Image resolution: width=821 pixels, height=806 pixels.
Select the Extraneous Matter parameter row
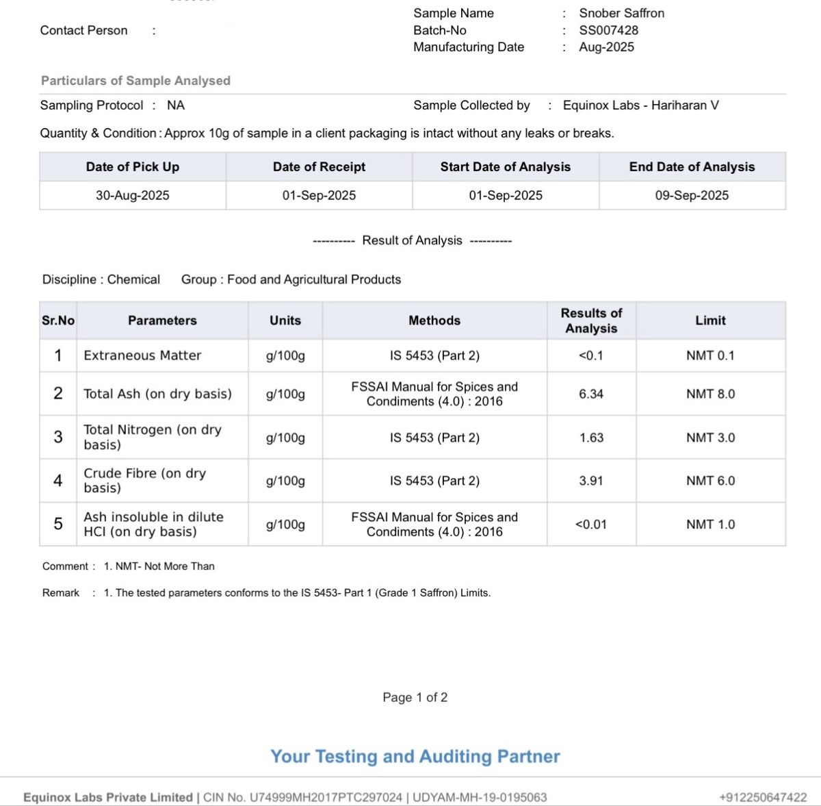coord(413,355)
